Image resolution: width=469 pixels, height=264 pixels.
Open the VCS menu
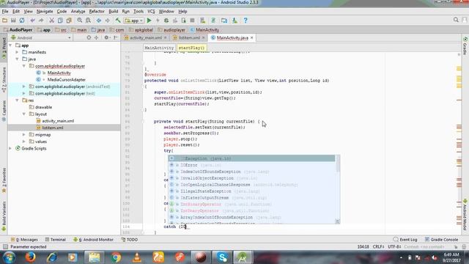point(151,12)
